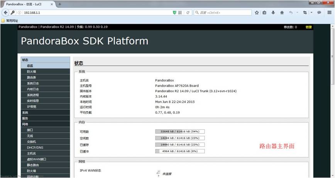This screenshot has width=335, height=178.
Task: Reload the page with refresh icon
Action: click(x=188, y=13)
